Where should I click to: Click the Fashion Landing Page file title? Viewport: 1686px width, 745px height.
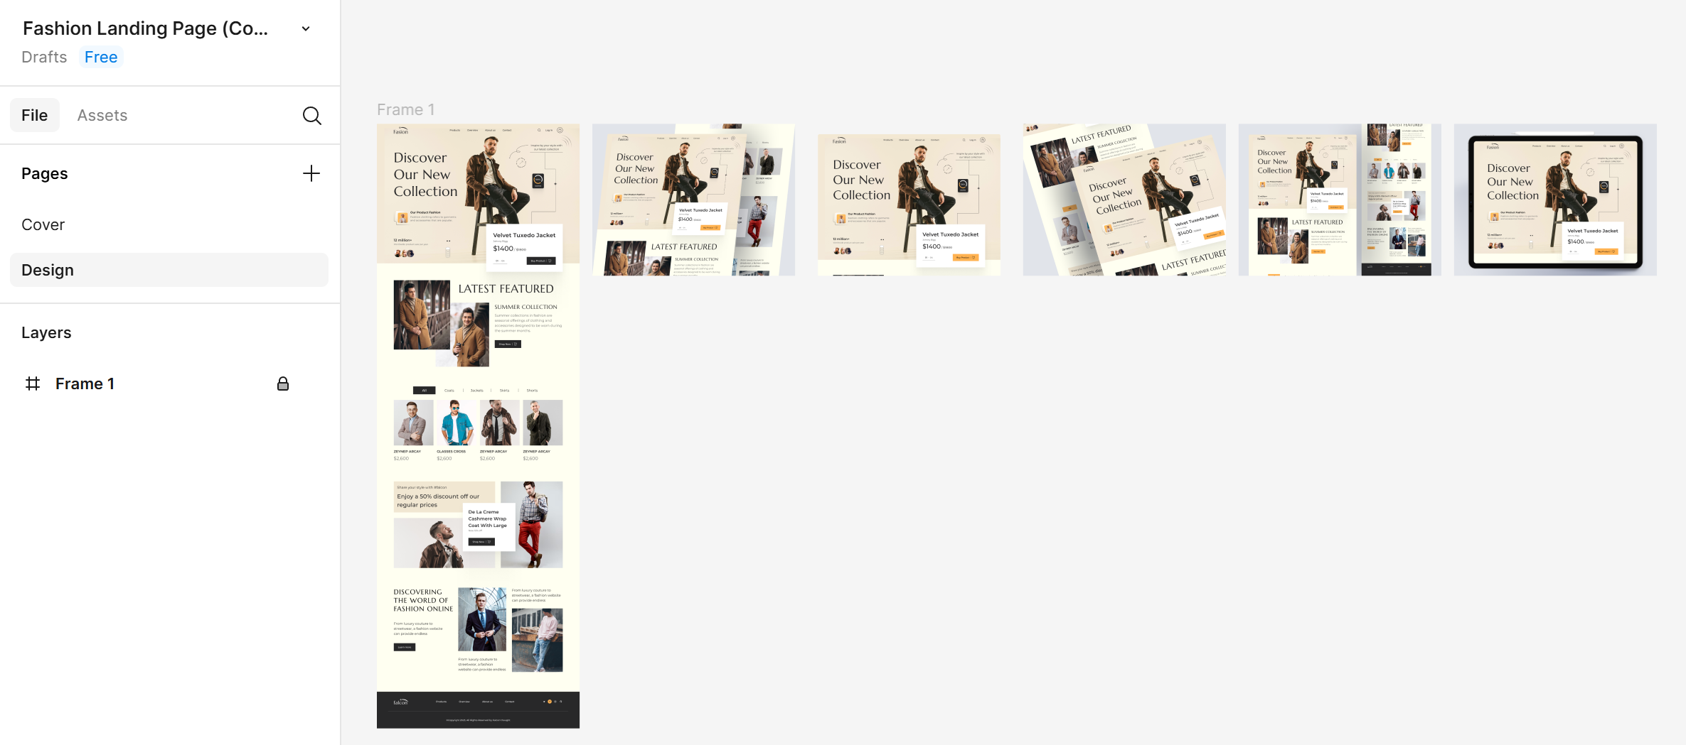click(x=146, y=28)
